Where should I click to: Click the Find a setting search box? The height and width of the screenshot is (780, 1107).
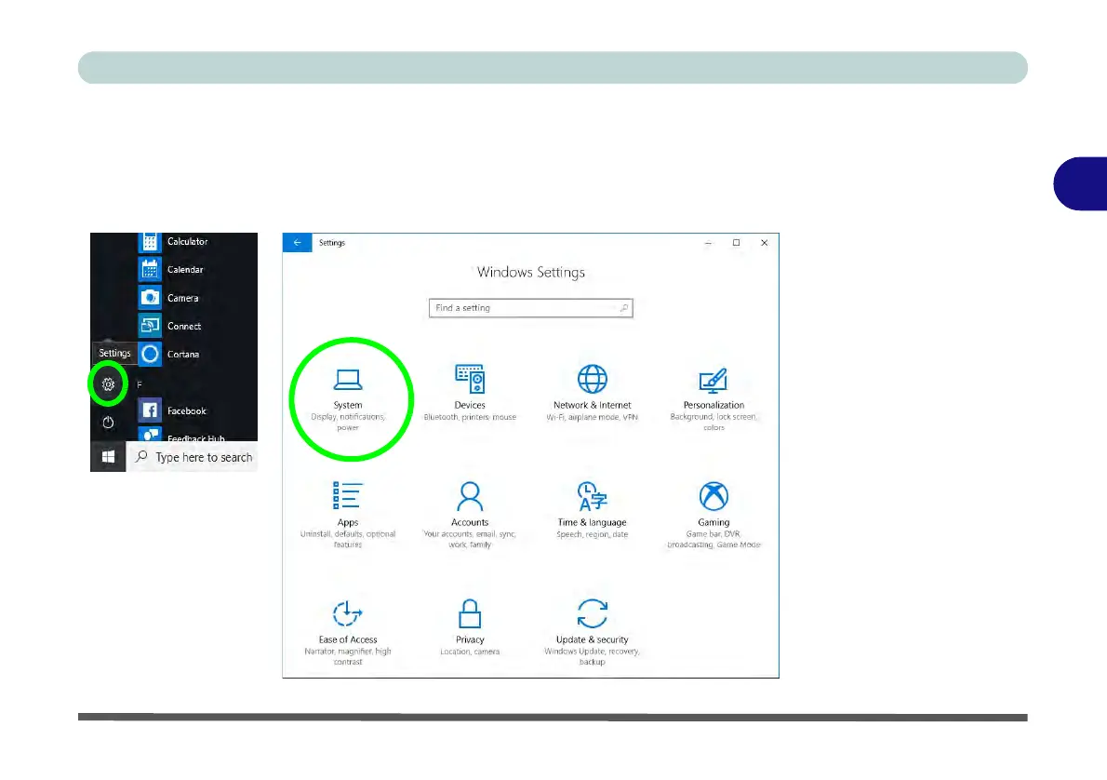click(x=530, y=308)
